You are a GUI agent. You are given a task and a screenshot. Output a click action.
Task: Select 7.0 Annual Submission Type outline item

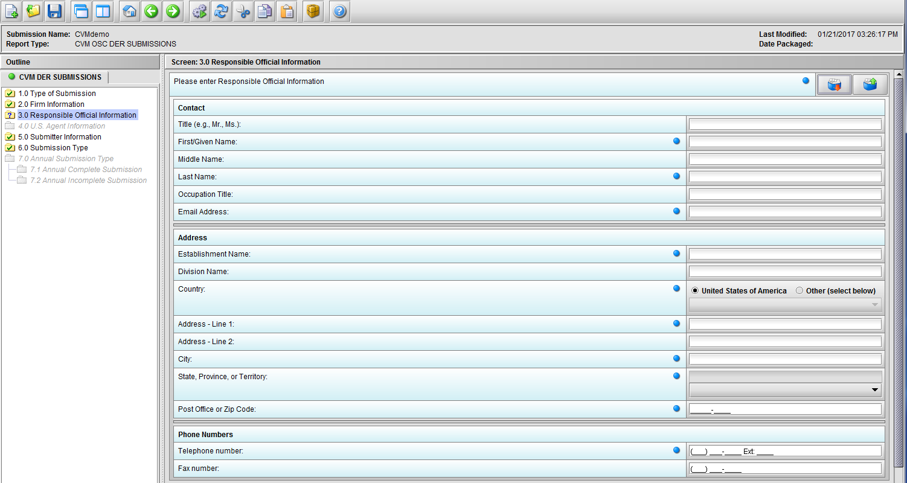point(66,158)
